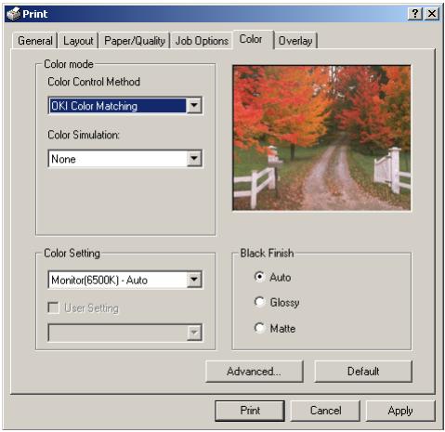The image size is (445, 432).
Task: Open the Color Setting dropdown arrow
Action: tap(194, 280)
